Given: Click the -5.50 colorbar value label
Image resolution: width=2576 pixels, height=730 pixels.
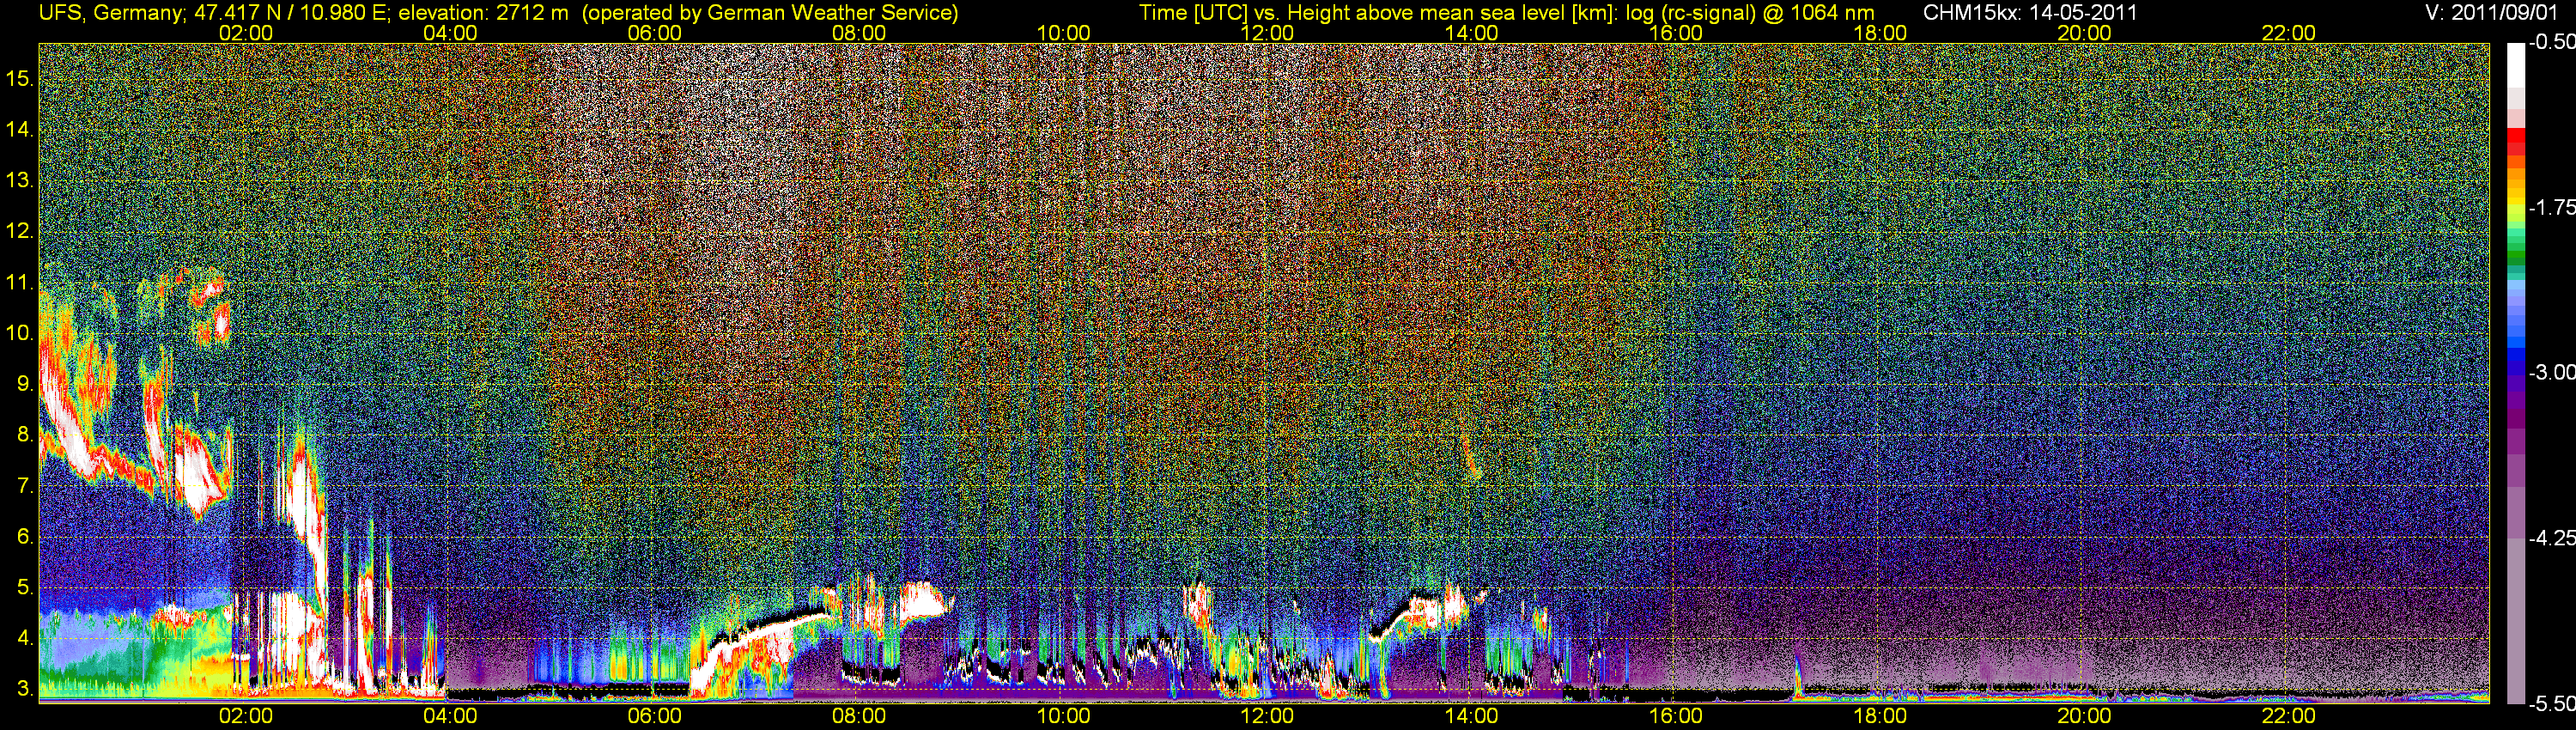Looking at the screenshot, I should click(2551, 704).
